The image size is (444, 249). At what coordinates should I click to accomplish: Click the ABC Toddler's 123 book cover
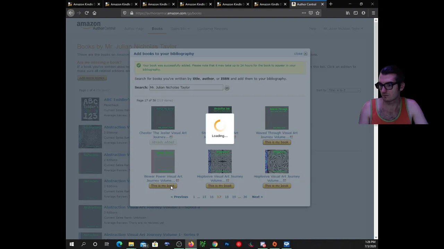90,109
